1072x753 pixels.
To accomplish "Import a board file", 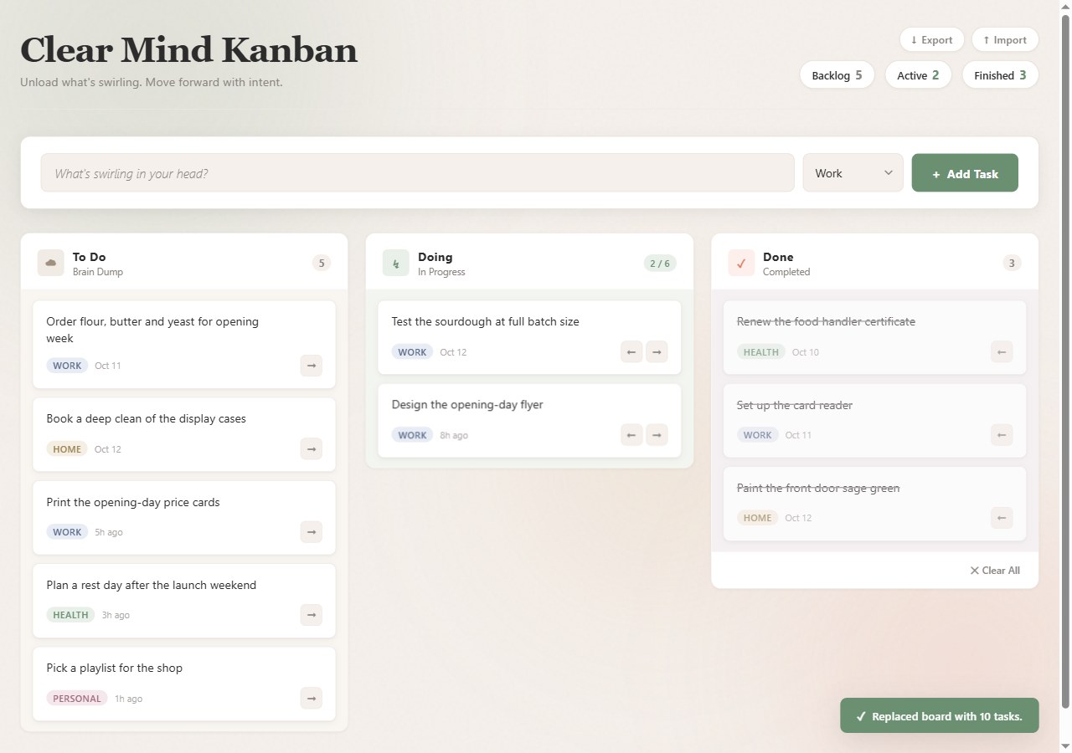I will [1005, 40].
